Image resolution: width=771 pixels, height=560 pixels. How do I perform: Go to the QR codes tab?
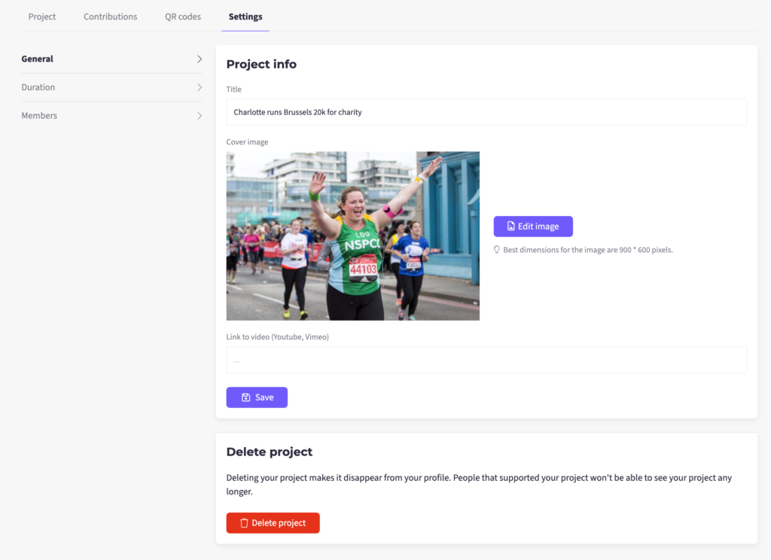coord(183,17)
